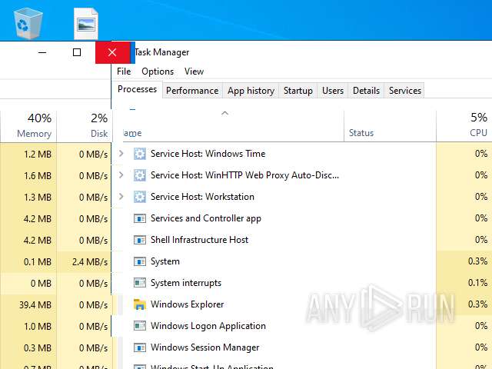Click the Shell Infrastructure Host process icon

pyautogui.click(x=140, y=240)
